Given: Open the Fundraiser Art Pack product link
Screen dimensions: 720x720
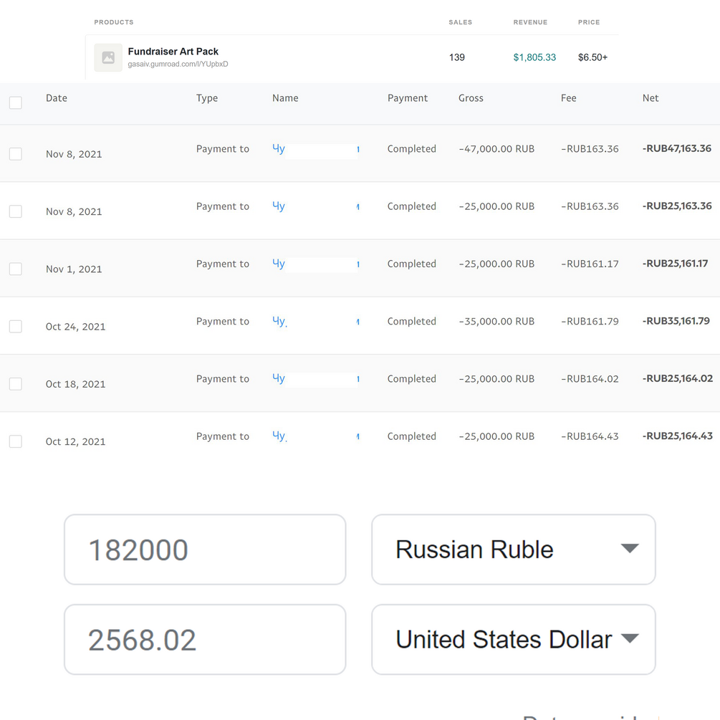Looking at the screenshot, I should tap(173, 52).
